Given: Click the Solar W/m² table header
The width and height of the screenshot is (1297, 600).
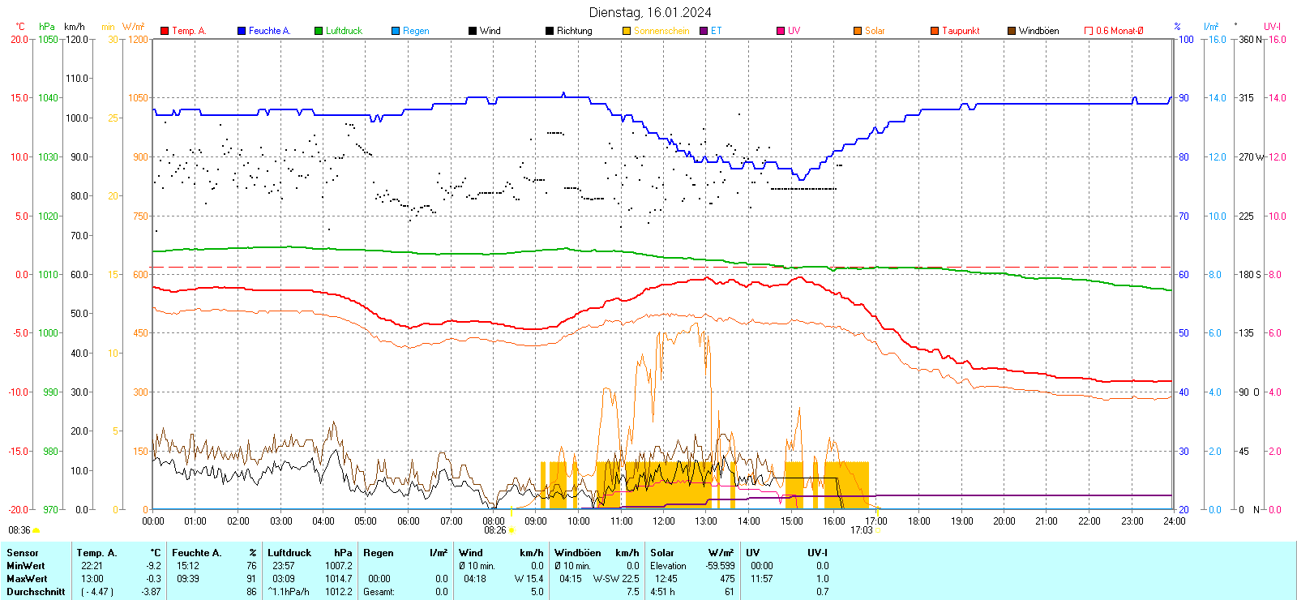Looking at the screenshot, I should pyautogui.click(x=691, y=553).
